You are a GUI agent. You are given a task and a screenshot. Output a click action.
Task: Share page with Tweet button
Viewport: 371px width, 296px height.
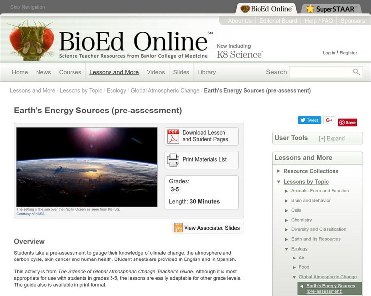[309, 120]
